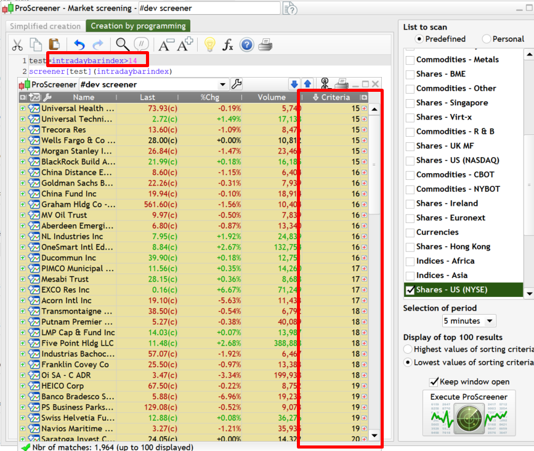Screen dimensions: 534x451
Task: Click list-to-scan scrollbar down arrow
Action: (529, 293)
